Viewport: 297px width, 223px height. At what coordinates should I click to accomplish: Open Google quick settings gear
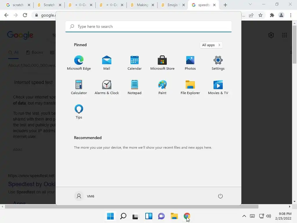[271, 35]
